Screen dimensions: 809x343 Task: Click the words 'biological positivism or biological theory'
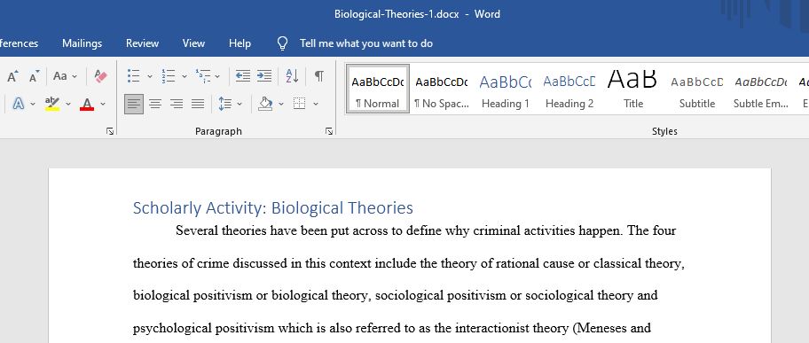click(x=251, y=295)
